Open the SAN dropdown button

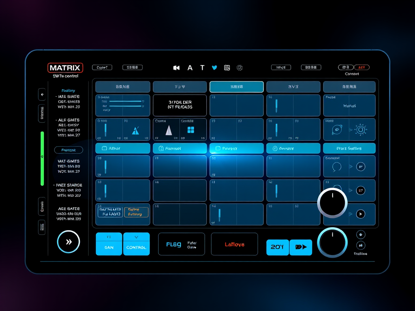(109, 244)
